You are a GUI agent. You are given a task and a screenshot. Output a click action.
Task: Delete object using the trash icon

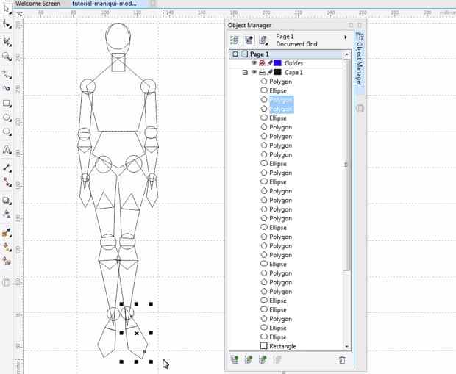point(342,360)
